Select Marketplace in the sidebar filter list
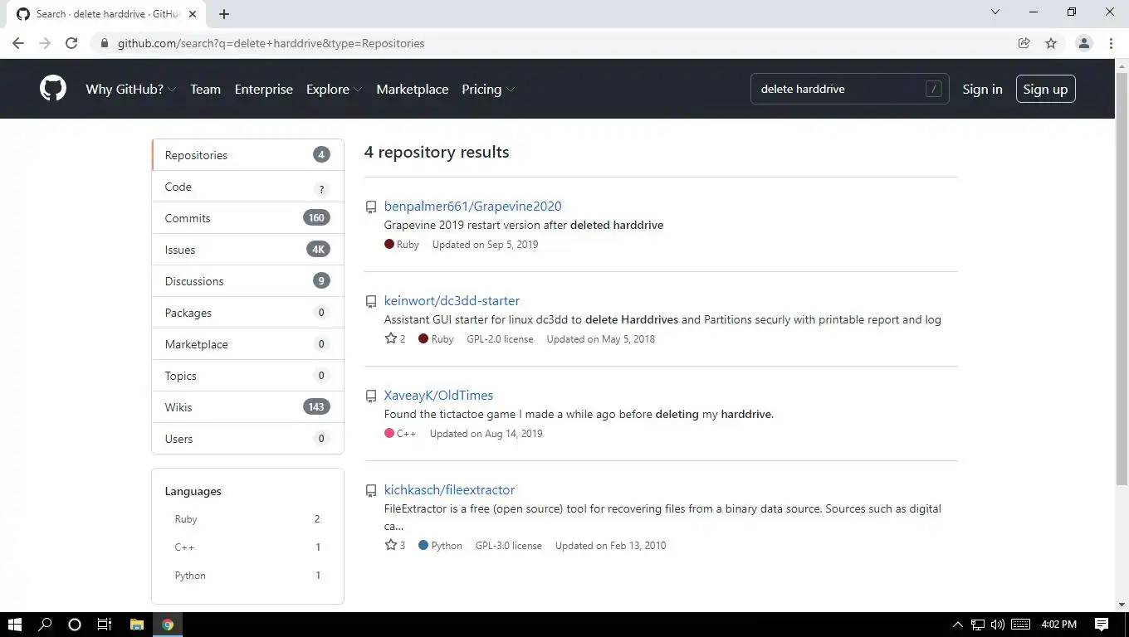Image resolution: width=1129 pixels, height=637 pixels. tap(247, 344)
